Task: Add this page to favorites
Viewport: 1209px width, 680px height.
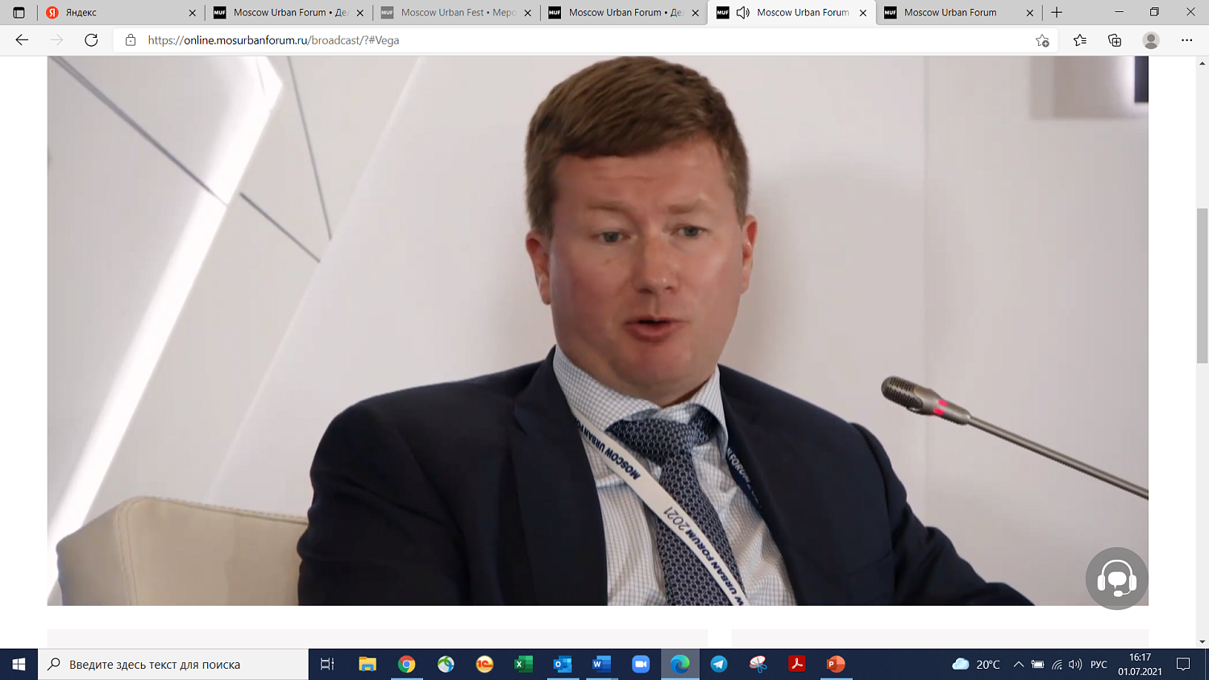Action: 1042,40
